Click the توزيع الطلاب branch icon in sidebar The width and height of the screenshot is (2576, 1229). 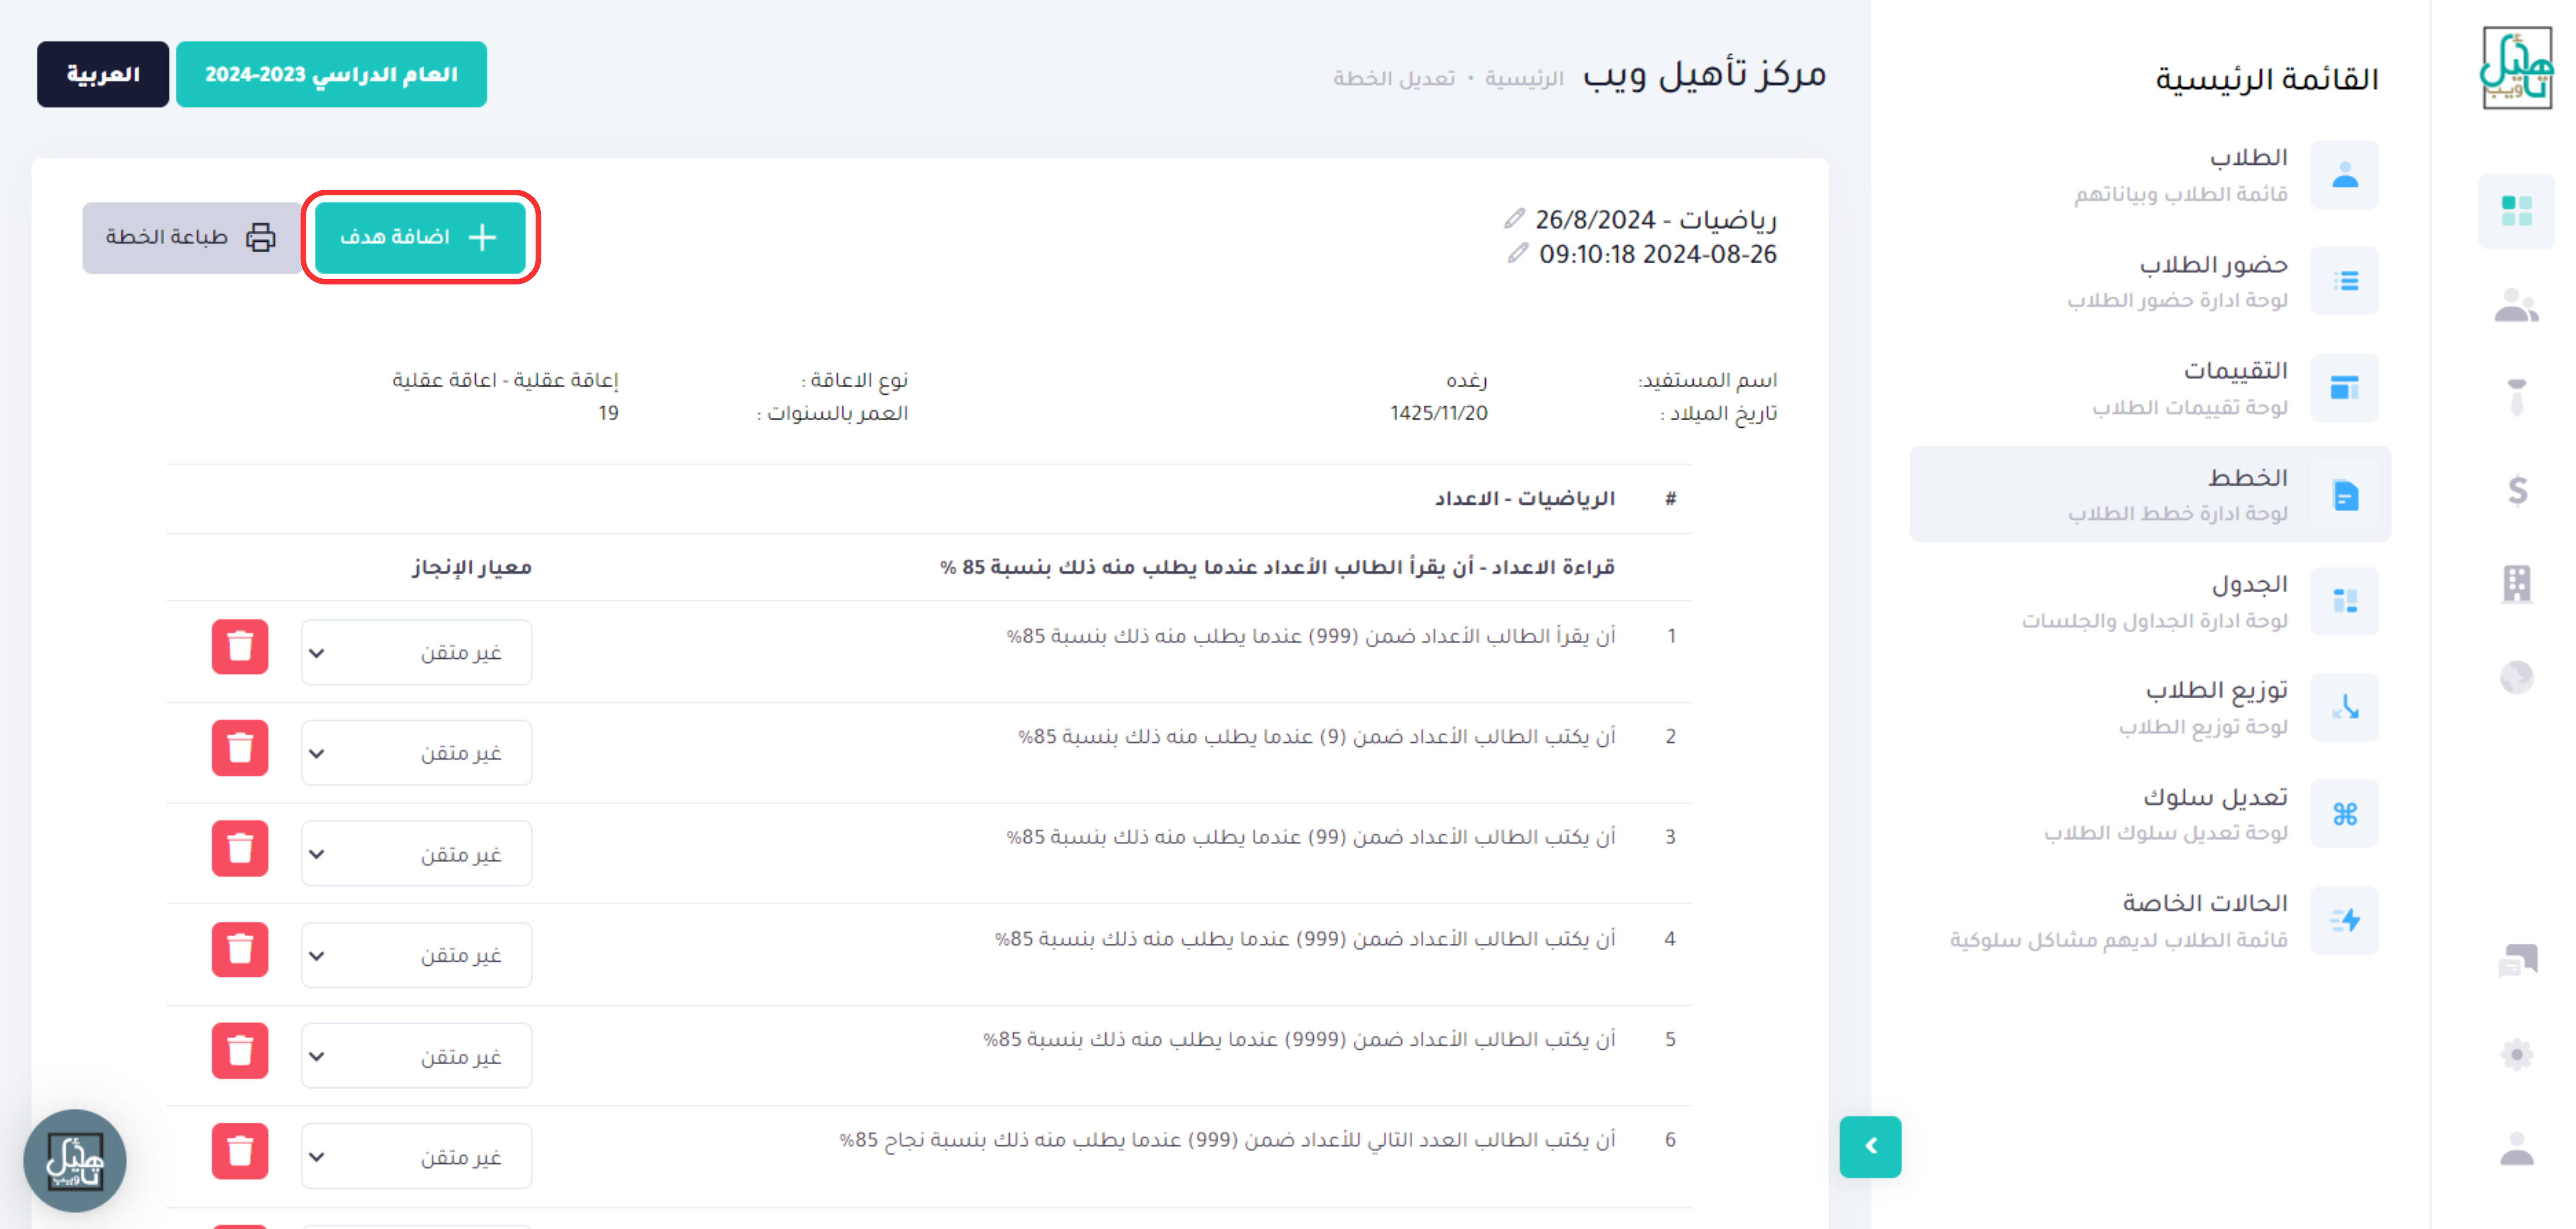[x=2345, y=708]
